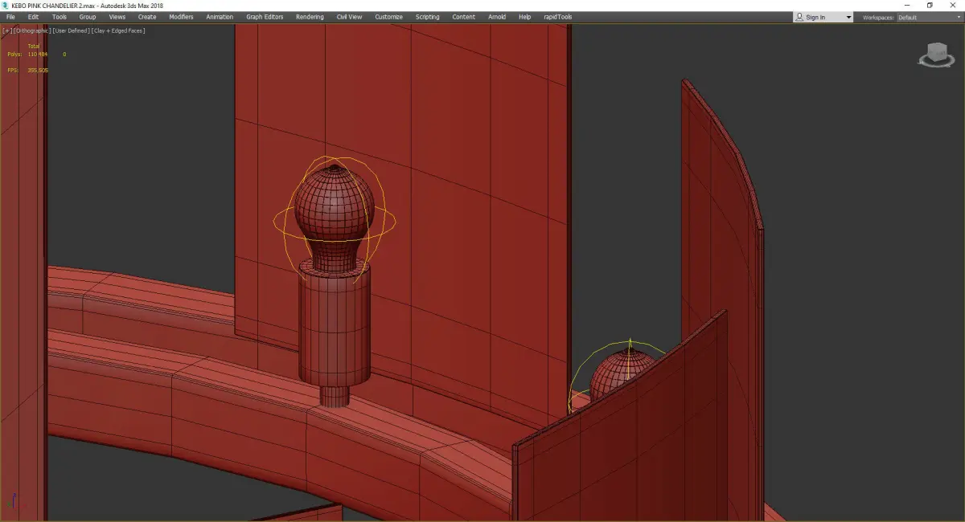This screenshot has height=522, width=965.
Task: Open the Civil View menu
Action: click(349, 17)
